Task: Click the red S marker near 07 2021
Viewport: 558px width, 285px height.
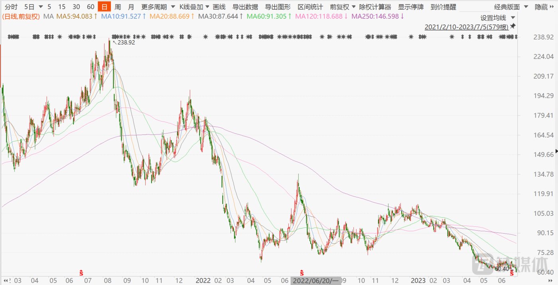Action: click(81, 273)
